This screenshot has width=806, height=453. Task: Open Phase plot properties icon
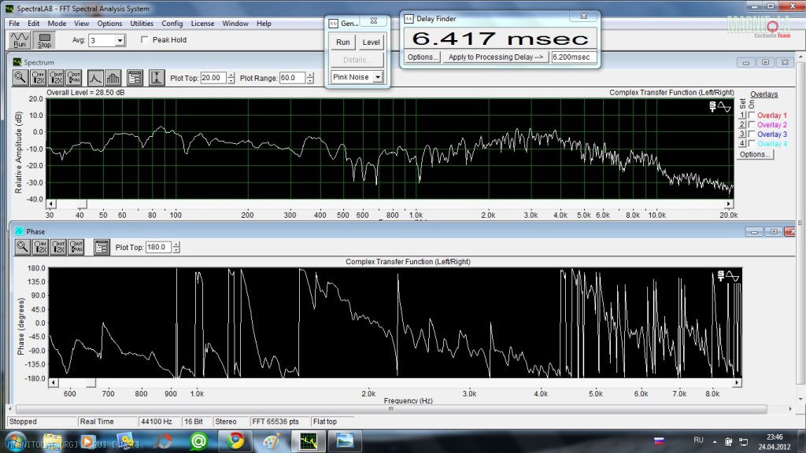click(102, 247)
